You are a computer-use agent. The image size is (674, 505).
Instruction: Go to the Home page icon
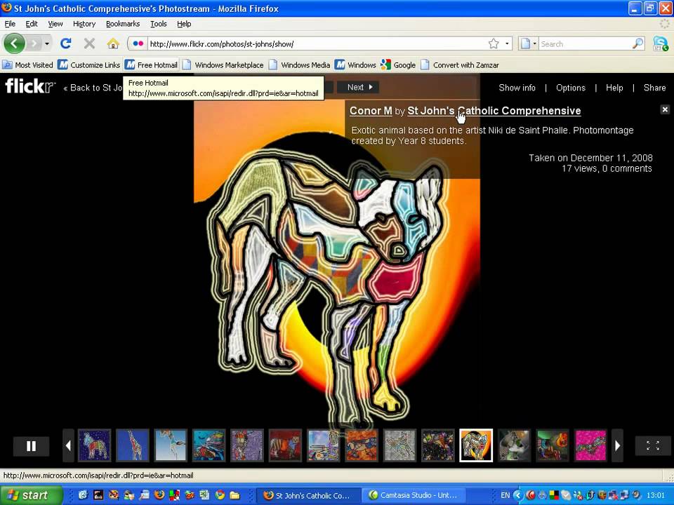point(113,43)
